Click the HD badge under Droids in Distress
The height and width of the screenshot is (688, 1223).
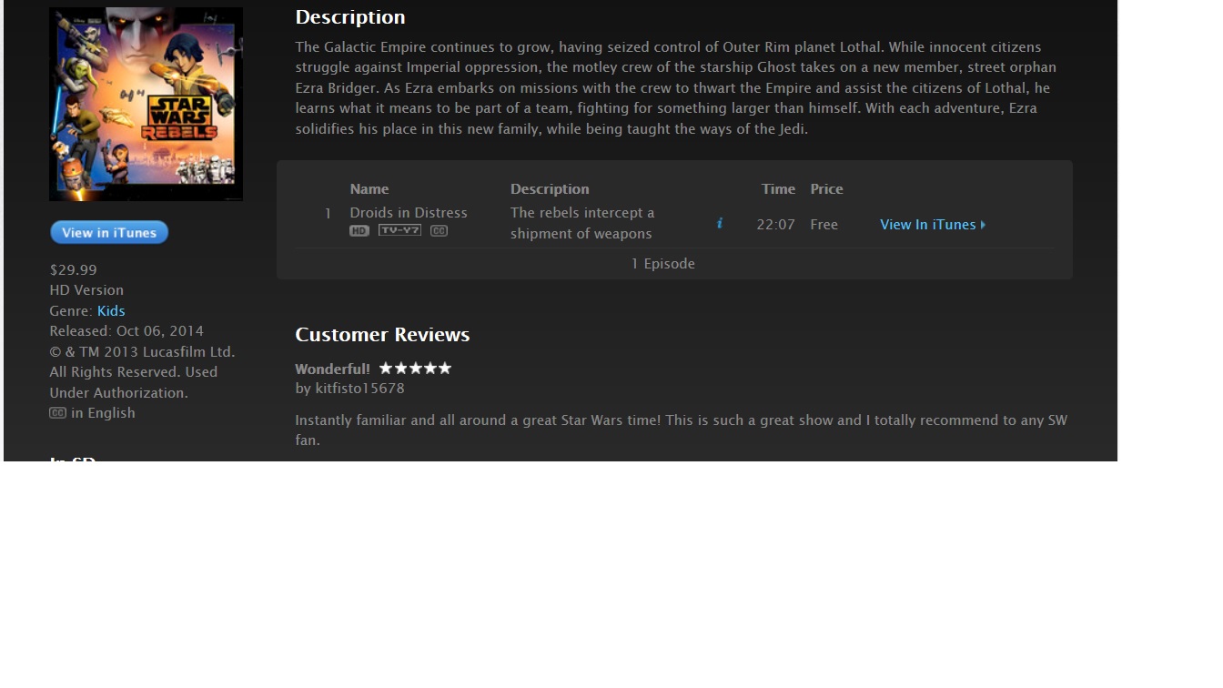coord(359,231)
